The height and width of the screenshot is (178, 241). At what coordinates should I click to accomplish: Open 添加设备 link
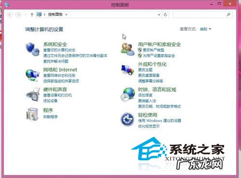[x=51, y=101]
